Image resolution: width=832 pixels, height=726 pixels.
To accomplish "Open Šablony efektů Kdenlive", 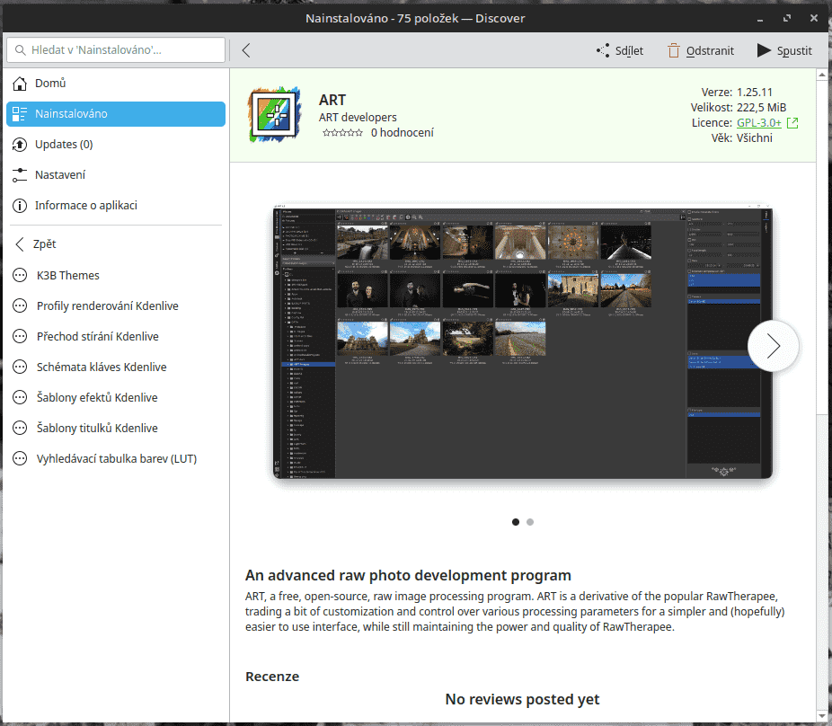I will 116,397.
